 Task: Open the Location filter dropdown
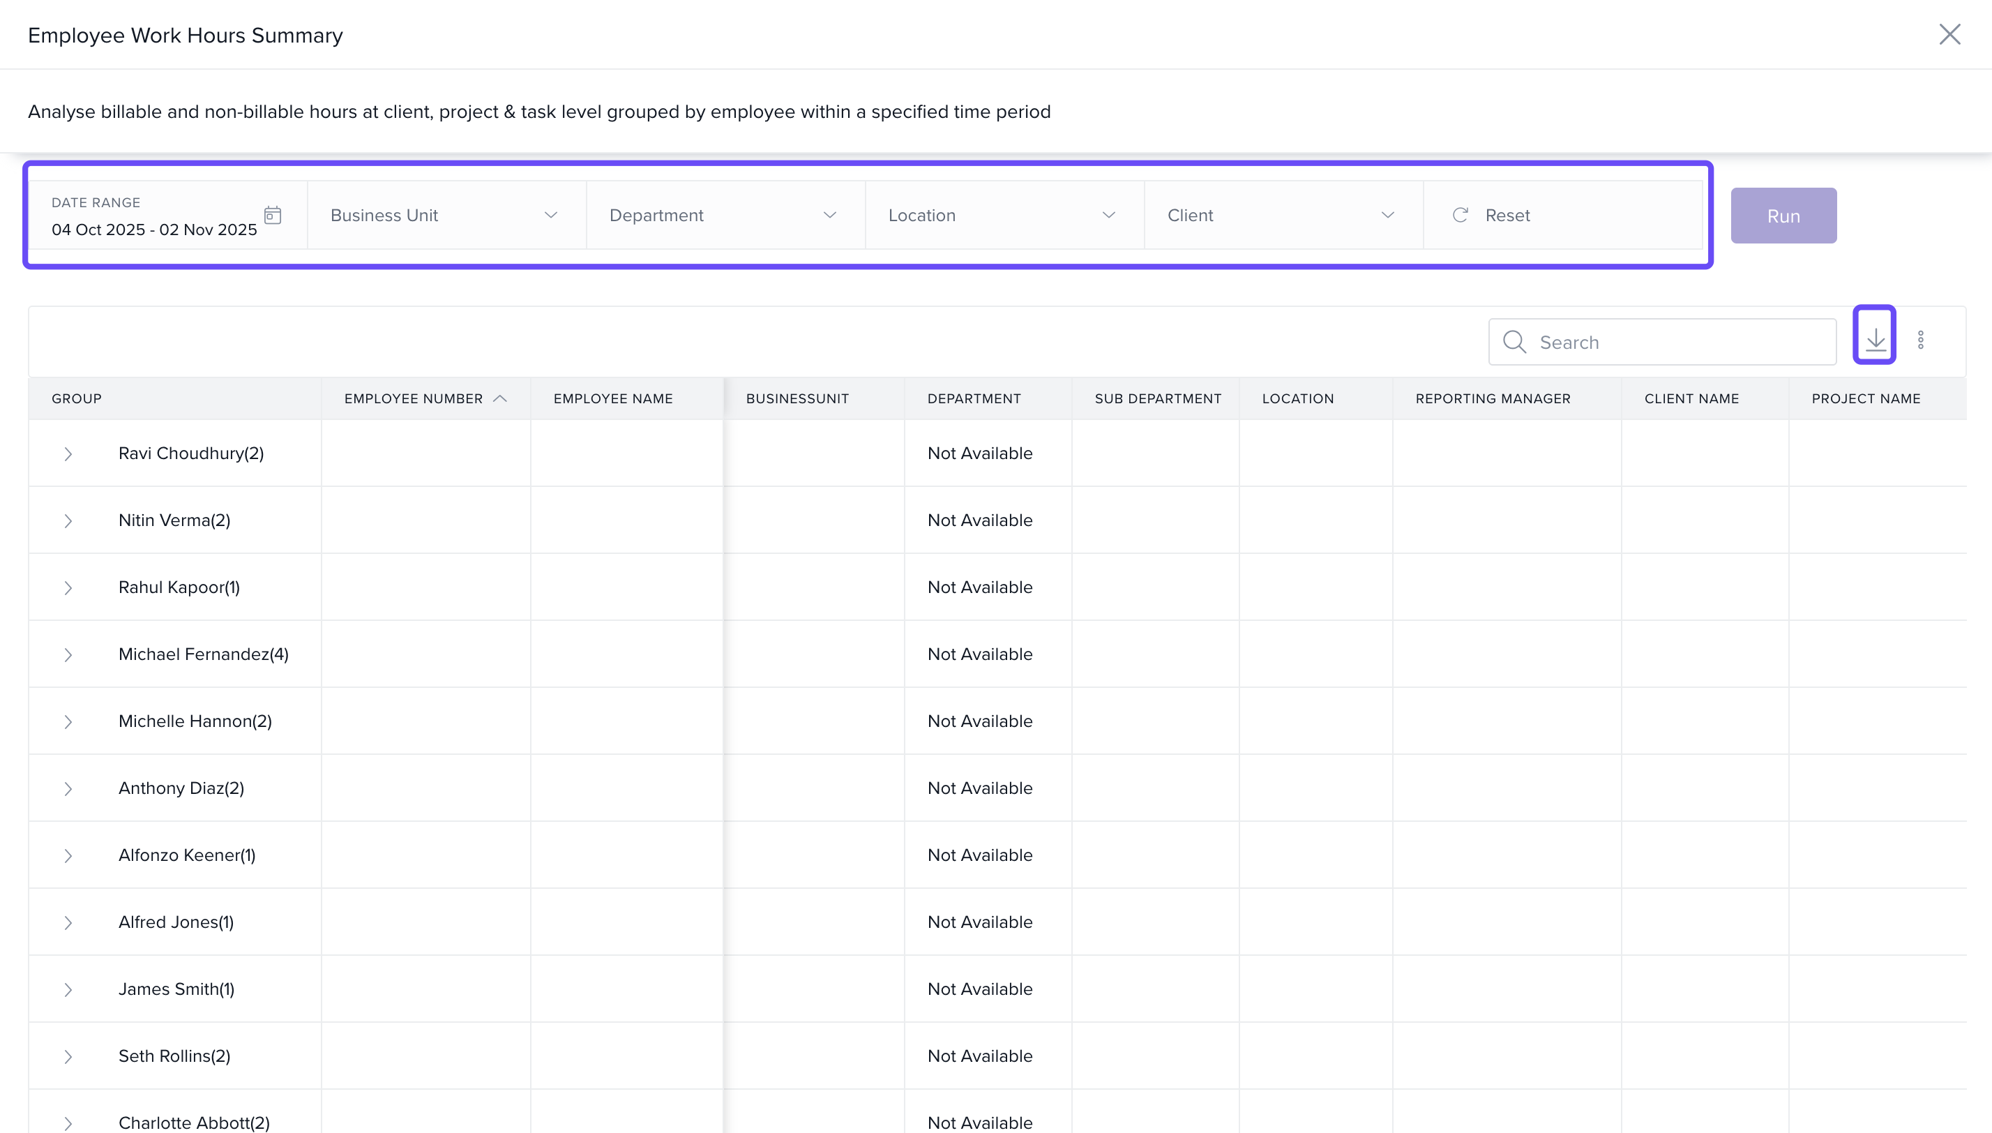pyautogui.click(x=1004, y=216)
